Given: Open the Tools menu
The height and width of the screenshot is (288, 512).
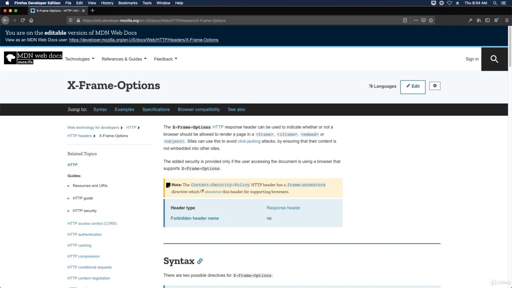Looking at the screenshot, I should (147, 3).
